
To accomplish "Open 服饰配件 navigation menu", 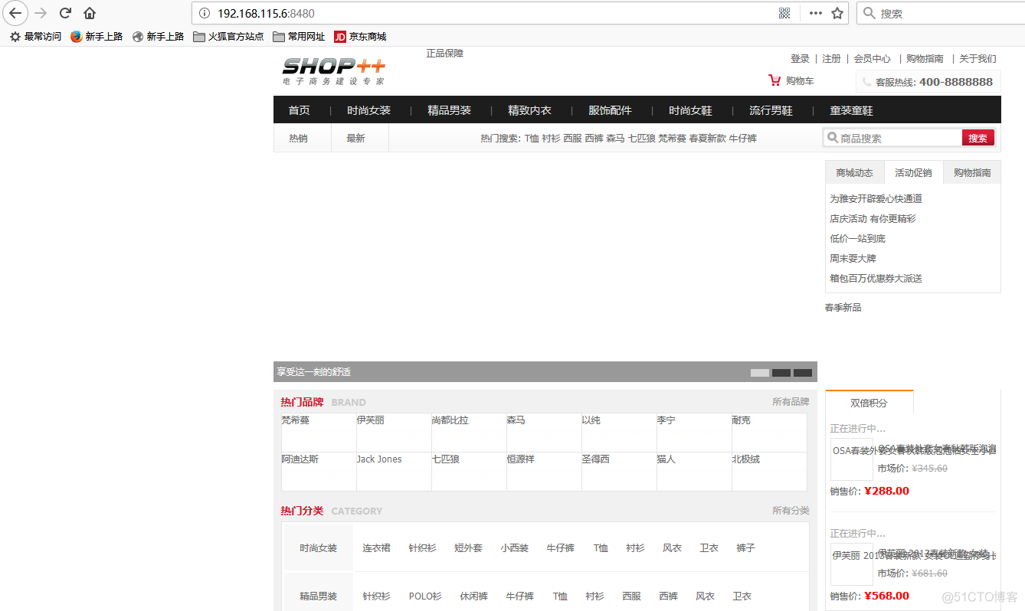I will (x=610, y=110).
